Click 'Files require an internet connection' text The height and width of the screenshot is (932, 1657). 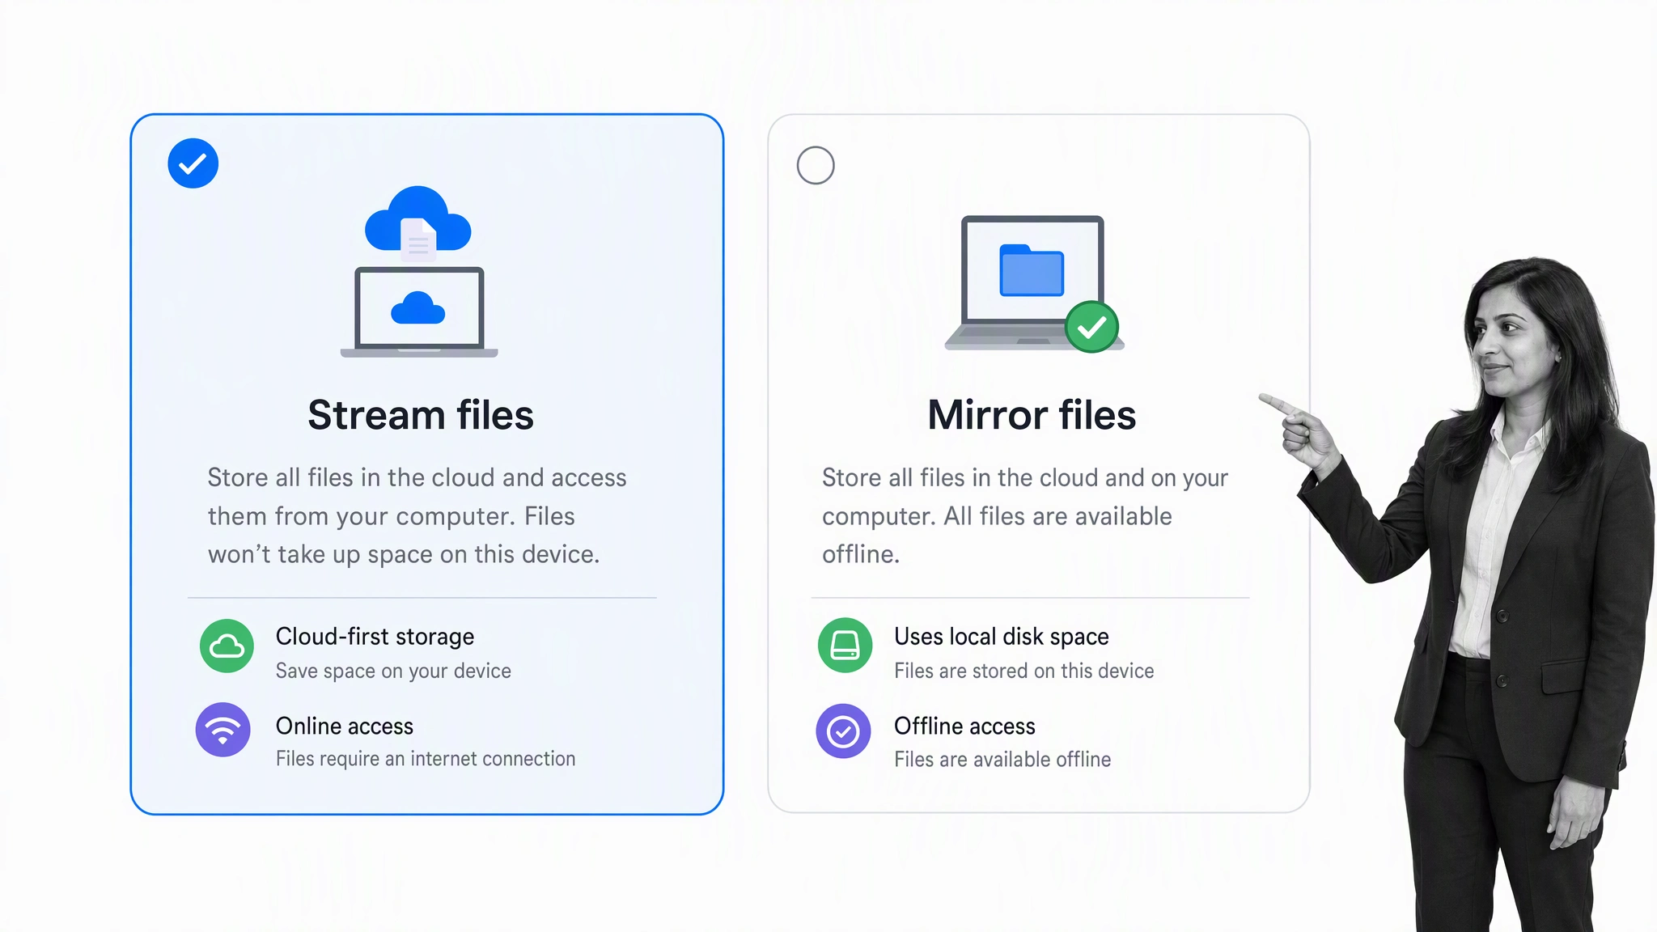point(426,759)
